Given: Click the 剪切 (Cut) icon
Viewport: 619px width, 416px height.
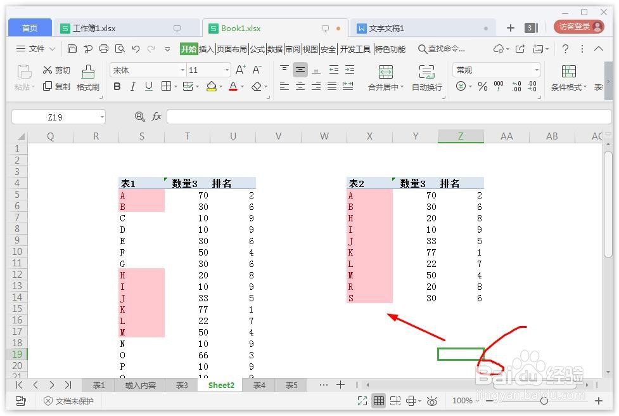Looking at the screenshot, I should click(56, 70).
